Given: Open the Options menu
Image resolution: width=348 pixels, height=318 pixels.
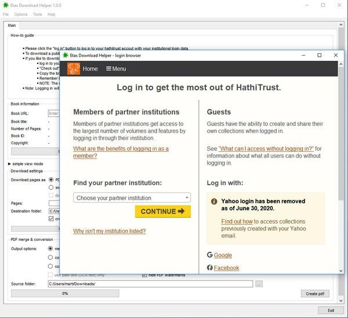Looking at the screenshot, I should pos(21,14).
